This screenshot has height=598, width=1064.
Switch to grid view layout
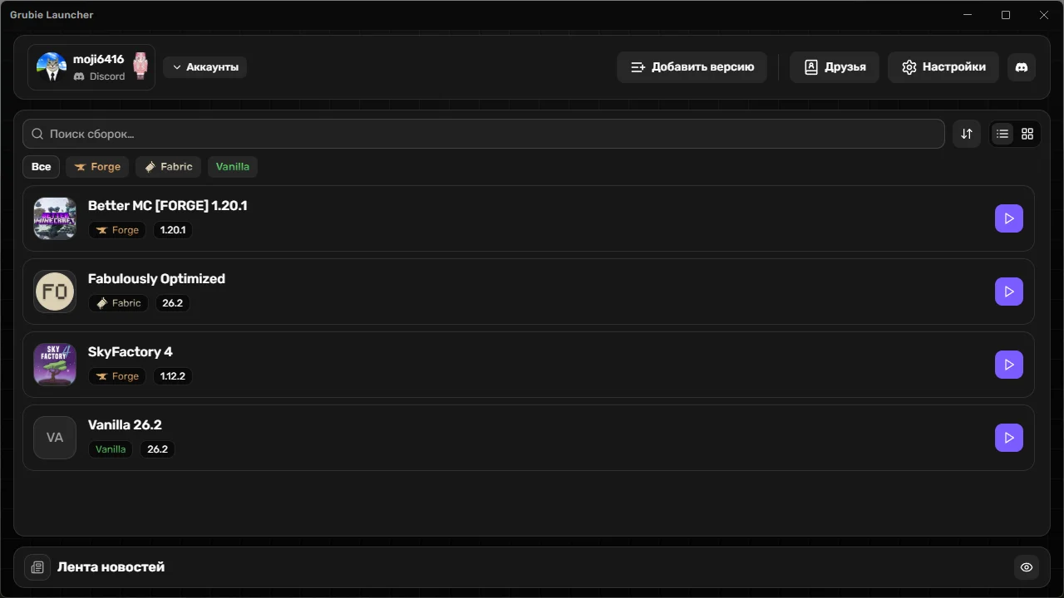pyautogui.click(x=1027, y=134)
